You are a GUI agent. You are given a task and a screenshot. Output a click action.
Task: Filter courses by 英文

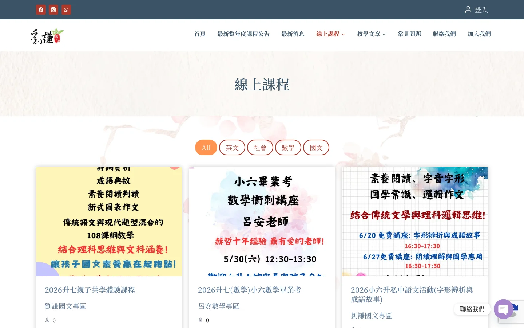click(232, 148)
